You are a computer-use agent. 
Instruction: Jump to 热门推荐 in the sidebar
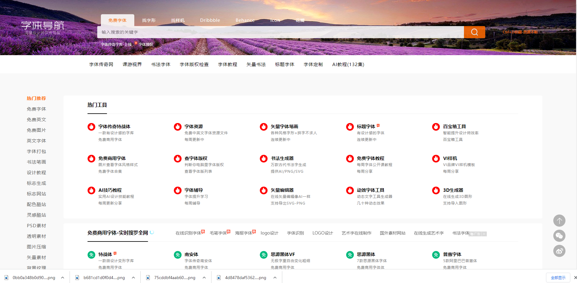click(x=36, y=98)
